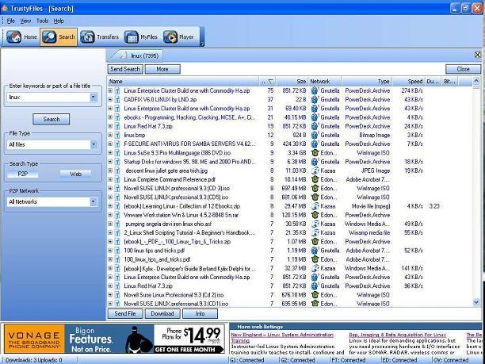Image resolution: width=485 pixels, height=364 pixels.
Task: Sort results by Network column header
Action: pyautogui.click(x=325, y=82)
